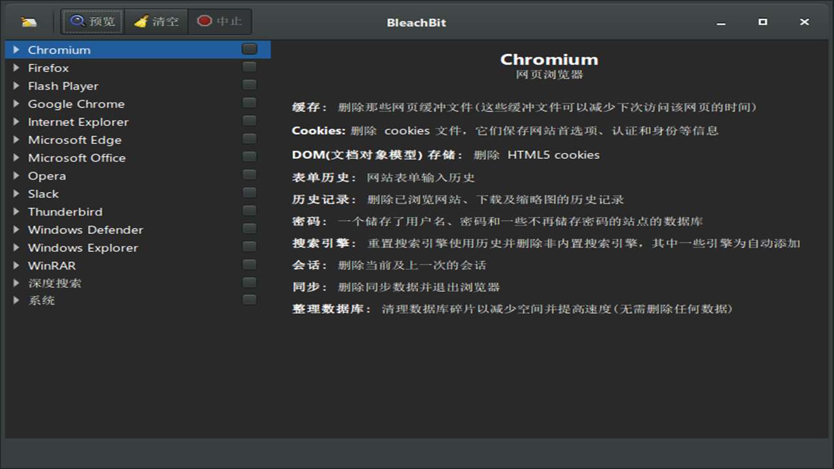The height and width of the screenshot is (469, 834).
Task: Check the Firefox cleanup checkbox
Action: point(248,66)
